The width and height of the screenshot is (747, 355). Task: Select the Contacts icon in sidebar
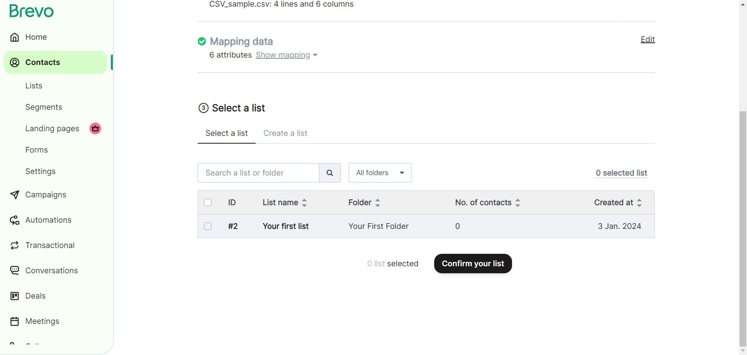(14, 62)
